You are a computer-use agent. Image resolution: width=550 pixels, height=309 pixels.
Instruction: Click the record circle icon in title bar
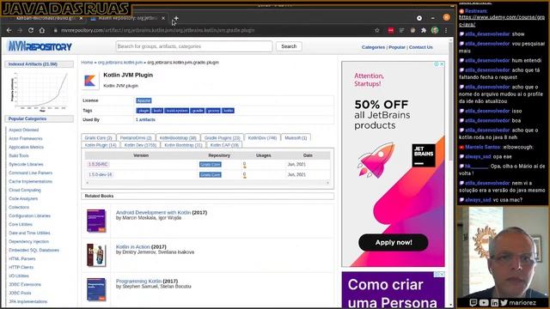419,18
